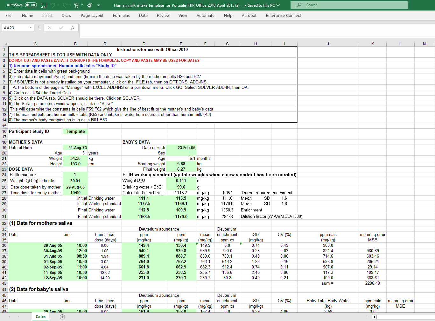Viewport: 435px width, 321px height.
Task: Add a new sheet with plus icon
Action: point(62,317)
